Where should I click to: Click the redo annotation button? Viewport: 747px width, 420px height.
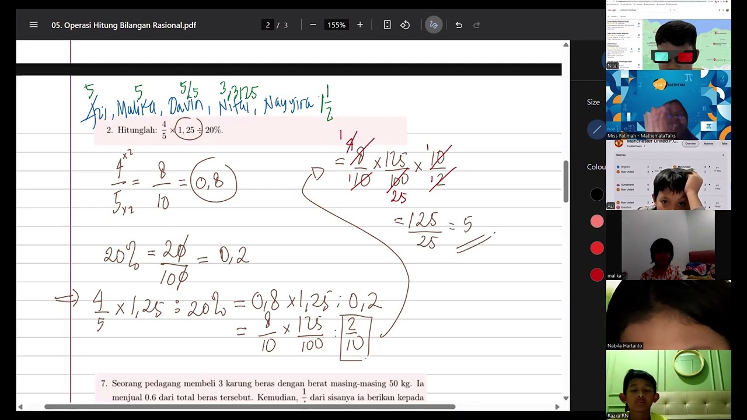click(476, 25)
